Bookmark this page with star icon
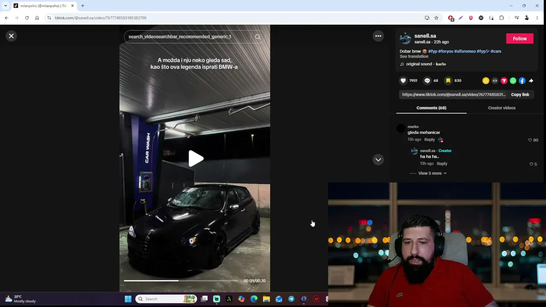Viewport: 546px width, 307px height. point(436,18)
